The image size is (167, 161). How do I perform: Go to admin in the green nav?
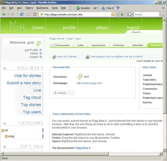point(101,28)
